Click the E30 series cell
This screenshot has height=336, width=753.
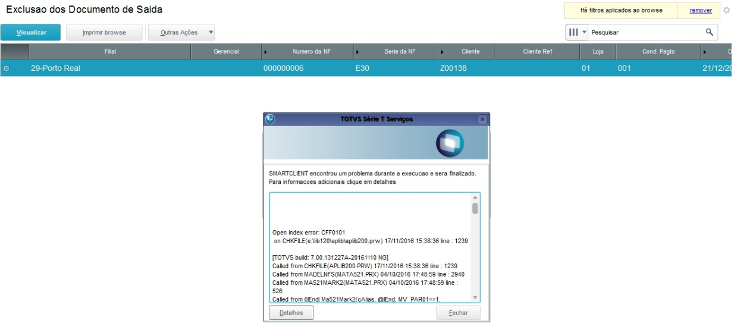tap(396, 68)
